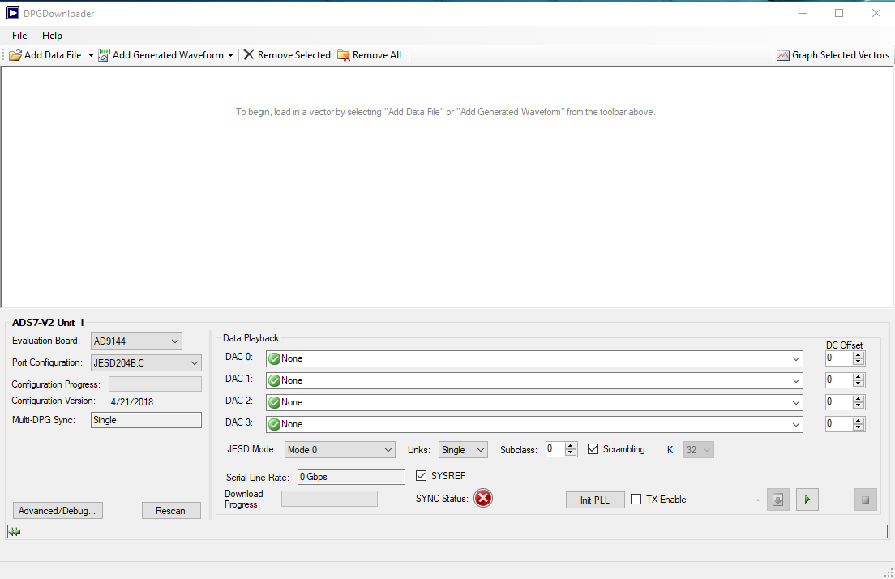
Task: Open the DAC 0 vector dropdown
Action: [795, 358]
